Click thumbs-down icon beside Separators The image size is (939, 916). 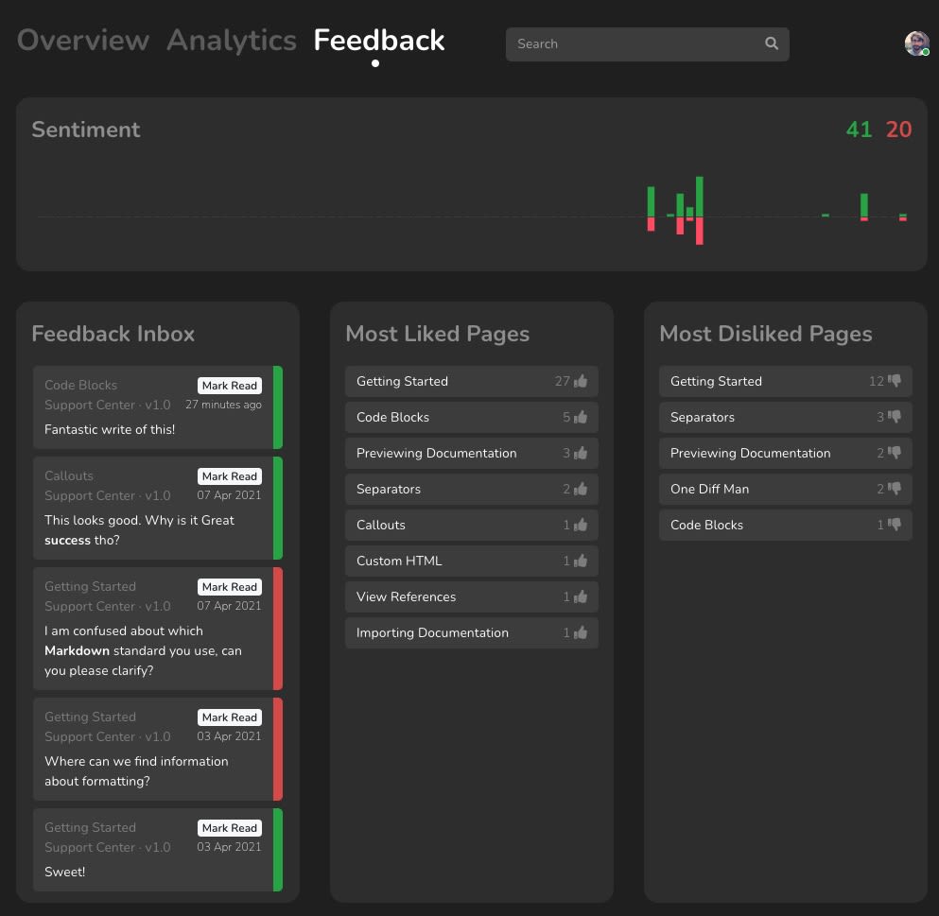coord(895,418)
